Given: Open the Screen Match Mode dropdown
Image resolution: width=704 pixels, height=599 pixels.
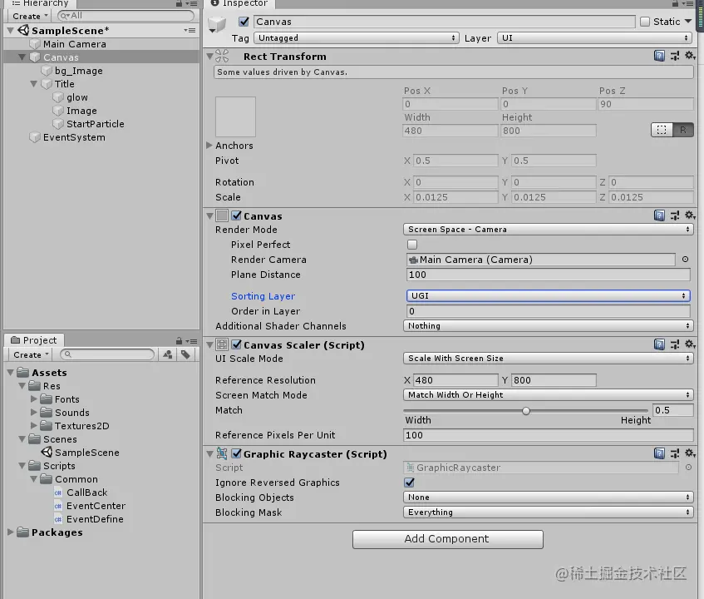Looking at the screenshot, I should (x=549, y=394).
